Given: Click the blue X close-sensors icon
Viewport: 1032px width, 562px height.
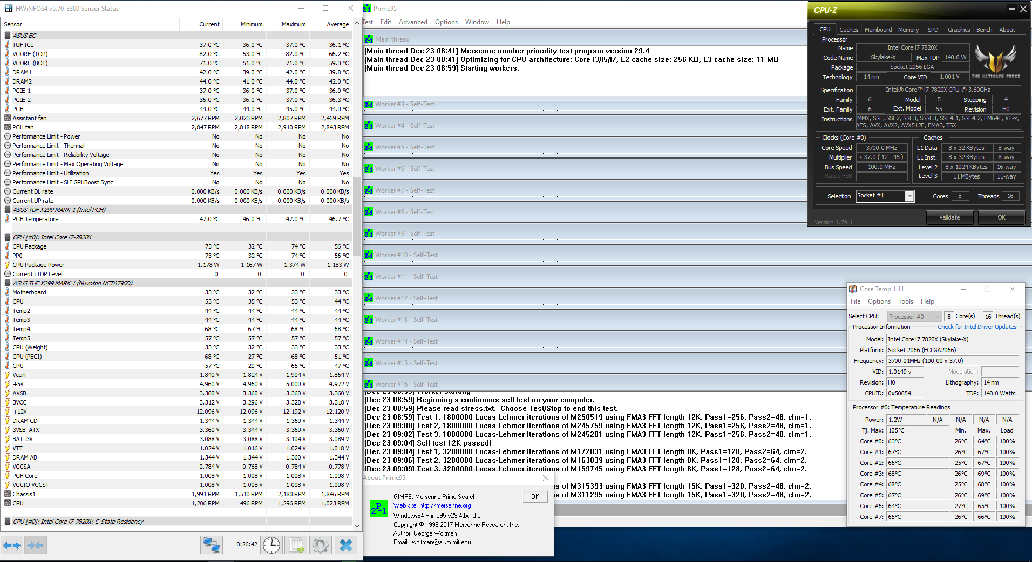Looking at the screenshot, I should 346,545.
